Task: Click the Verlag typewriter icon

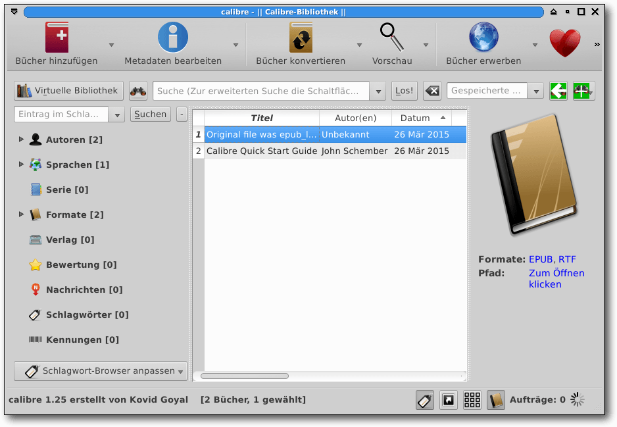Action: (x=36, y=239)
